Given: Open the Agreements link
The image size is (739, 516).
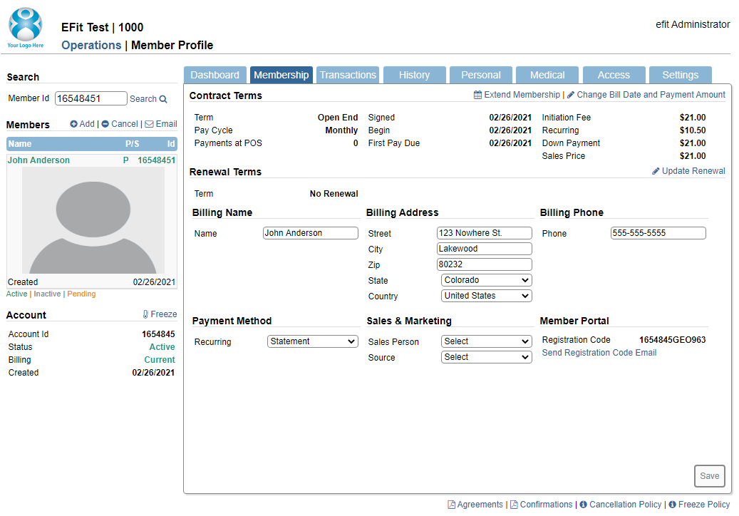Looking at the screenshot, I should 480,505.
